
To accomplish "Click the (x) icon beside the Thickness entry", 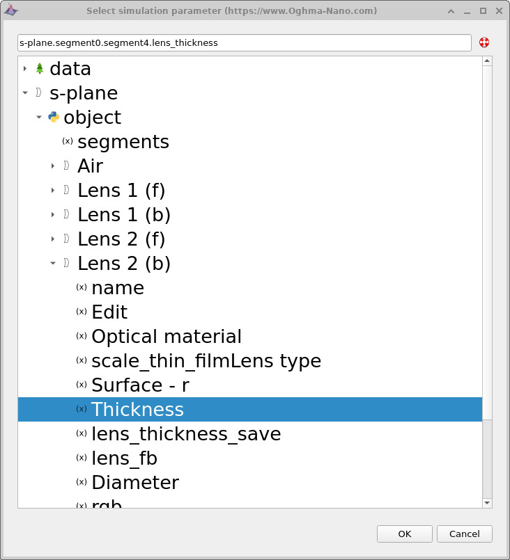I will coord(81,409).
